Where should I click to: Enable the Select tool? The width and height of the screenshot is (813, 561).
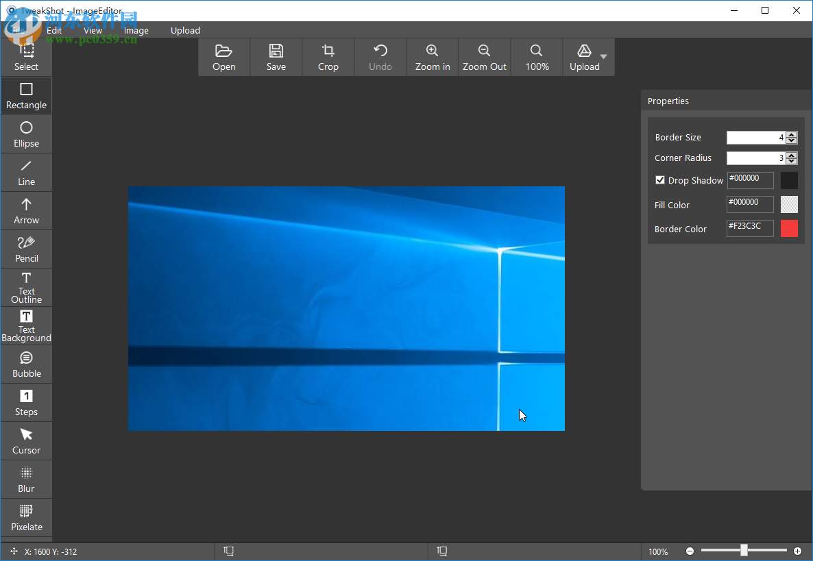pos(26,57)
